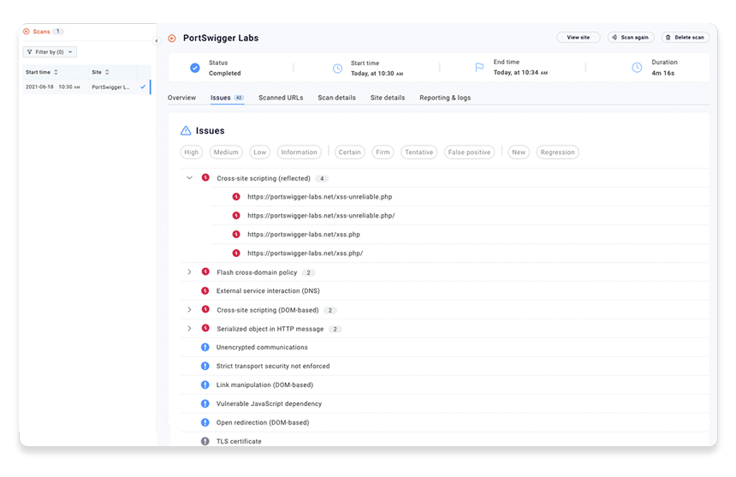The height and width of the screenshot is (477, 736).
Task: Sort scans by the Start time column
Action: pos(42,72)
